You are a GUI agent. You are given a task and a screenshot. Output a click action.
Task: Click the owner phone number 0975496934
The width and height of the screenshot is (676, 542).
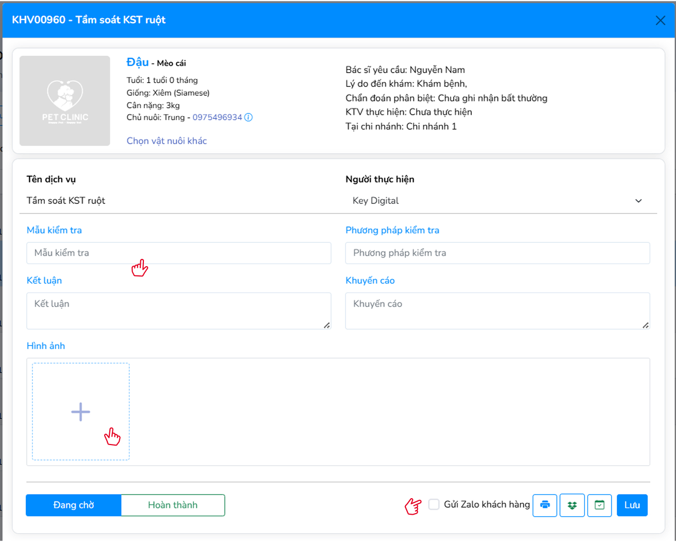click(x=217, y=117)
